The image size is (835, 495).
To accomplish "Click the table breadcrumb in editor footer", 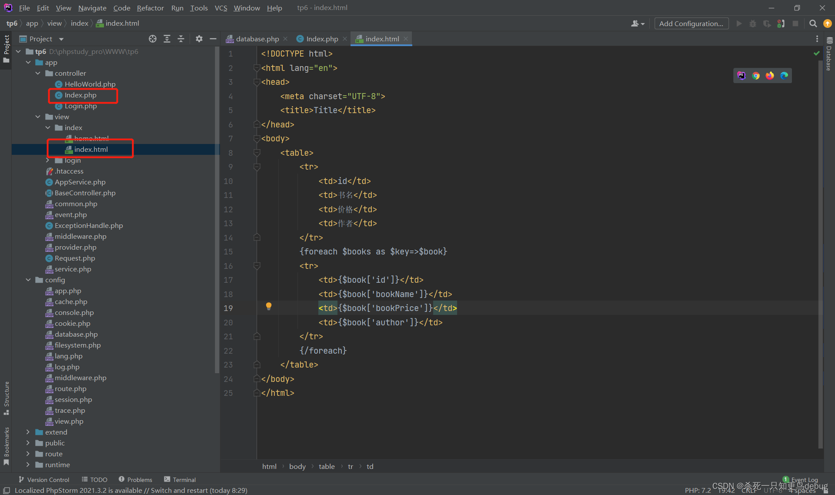I will point(327,466).
